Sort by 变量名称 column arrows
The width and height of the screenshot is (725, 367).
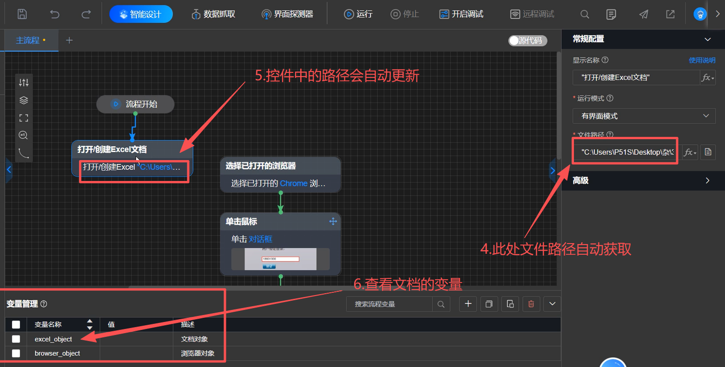point(90,324)
